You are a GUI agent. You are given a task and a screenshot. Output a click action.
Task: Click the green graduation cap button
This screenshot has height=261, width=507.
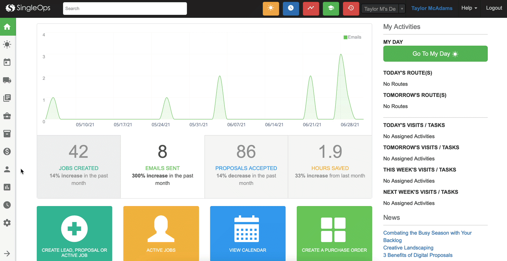pyautogui.click(x=331, y=9)
